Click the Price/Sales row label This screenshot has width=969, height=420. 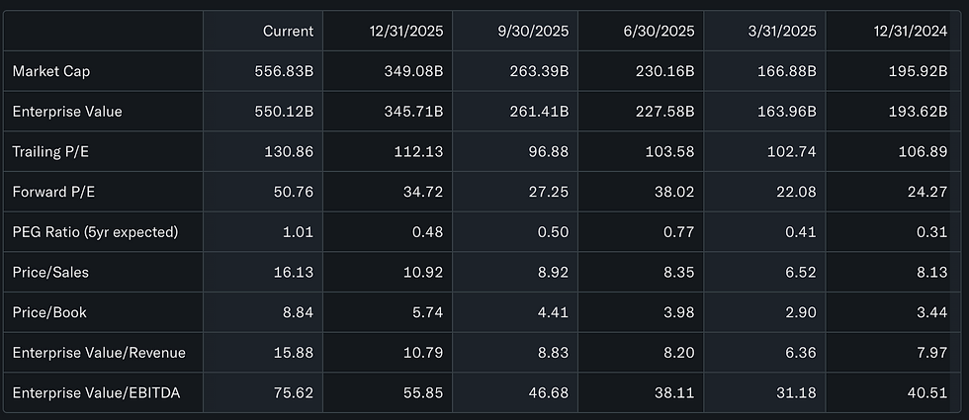[50, 272]
